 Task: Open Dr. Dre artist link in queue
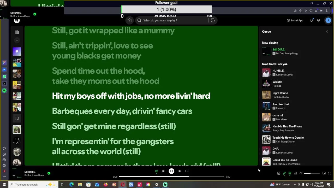pos(280,54)
